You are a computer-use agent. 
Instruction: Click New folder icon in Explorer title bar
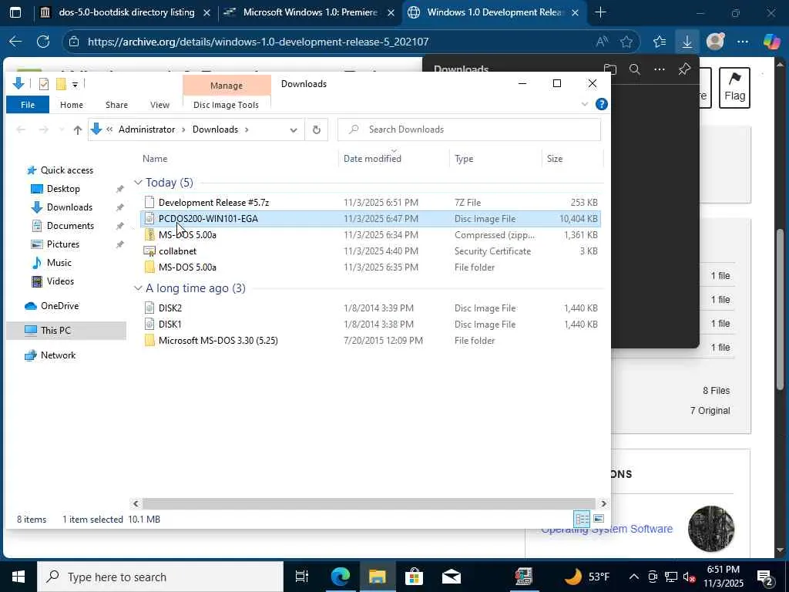[x=61, y=84]
